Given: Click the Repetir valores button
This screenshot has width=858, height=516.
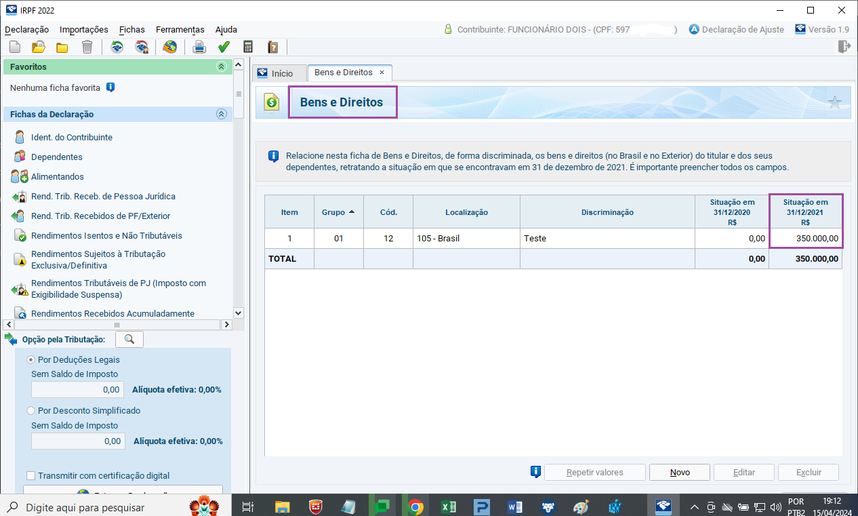Looking at the screenshot, I should tap(595, 472).
